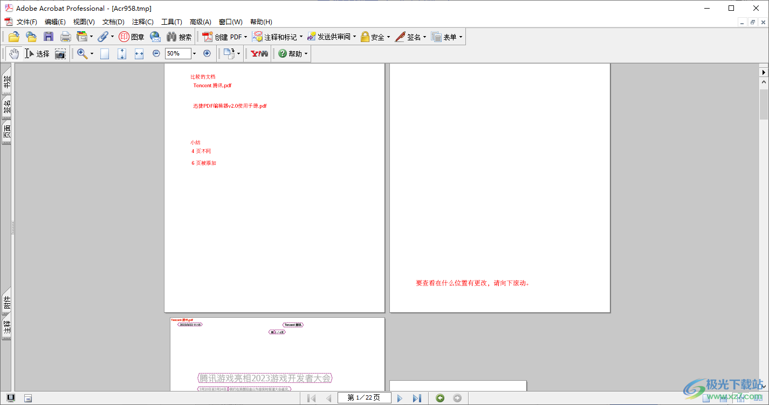Go to the next page

400,398
